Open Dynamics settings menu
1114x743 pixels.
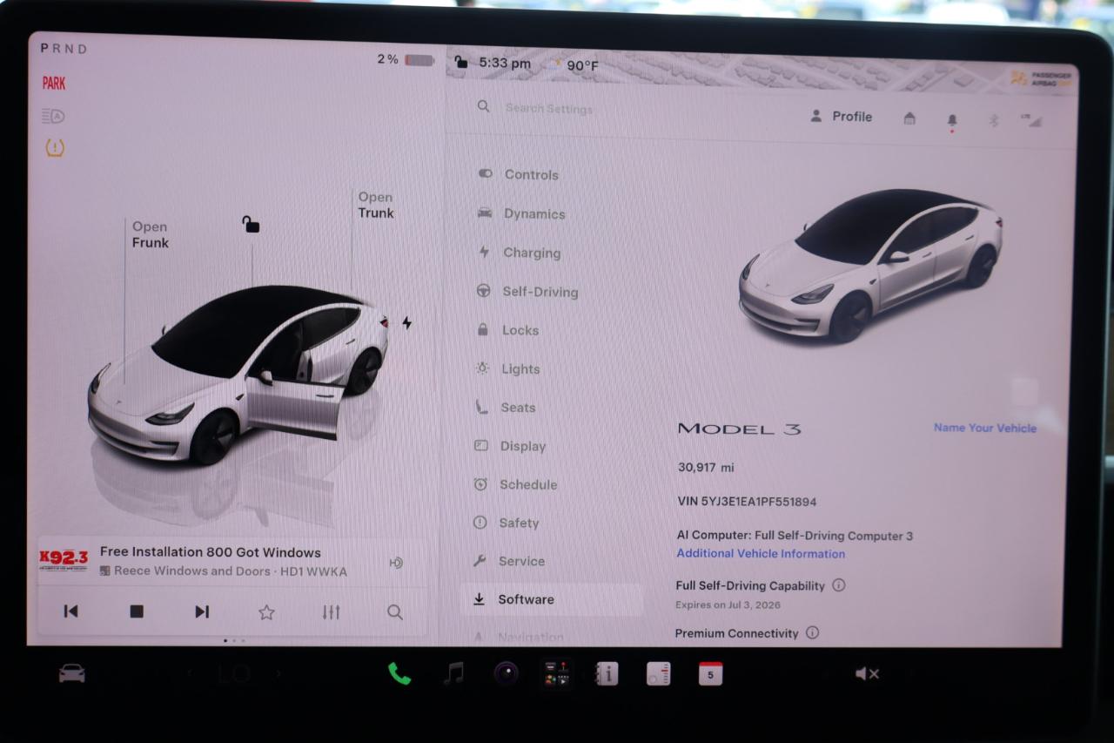pos(520,213)
